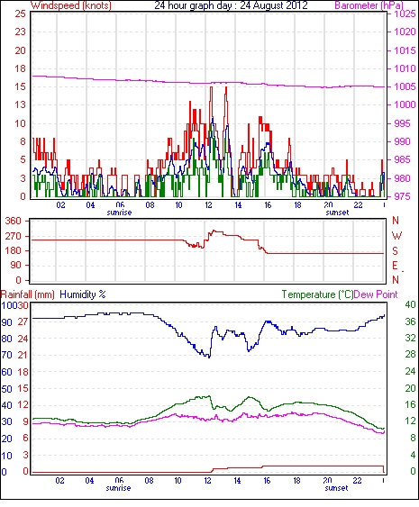Click the 36 degree temperature axis value

coord(410,321)
